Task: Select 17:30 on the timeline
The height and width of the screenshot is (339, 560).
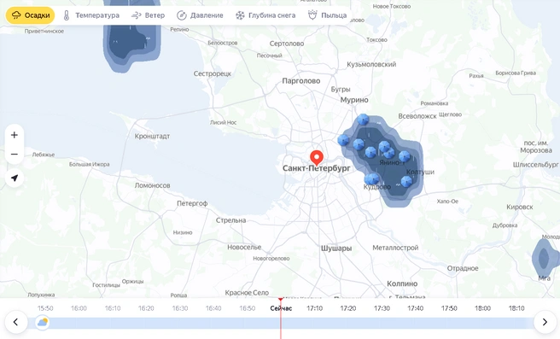Action: click(x=382, y=308)
